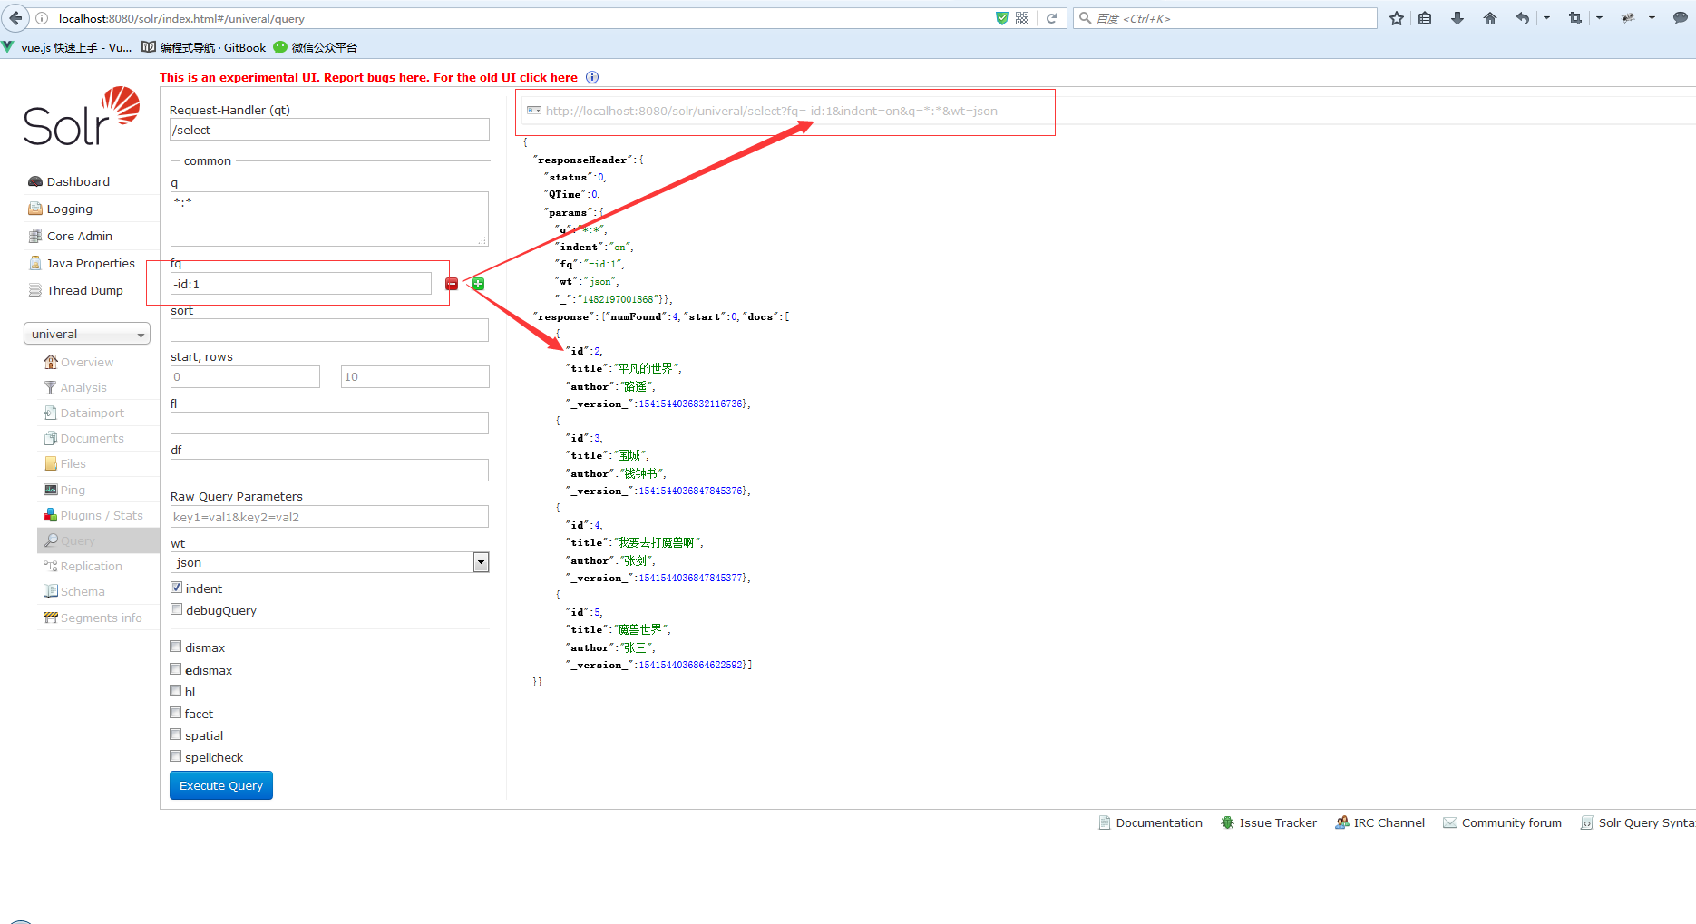Click the Request-Handler (qt) input field
The image size is (1696, 924).
click(x=329, y=130)
